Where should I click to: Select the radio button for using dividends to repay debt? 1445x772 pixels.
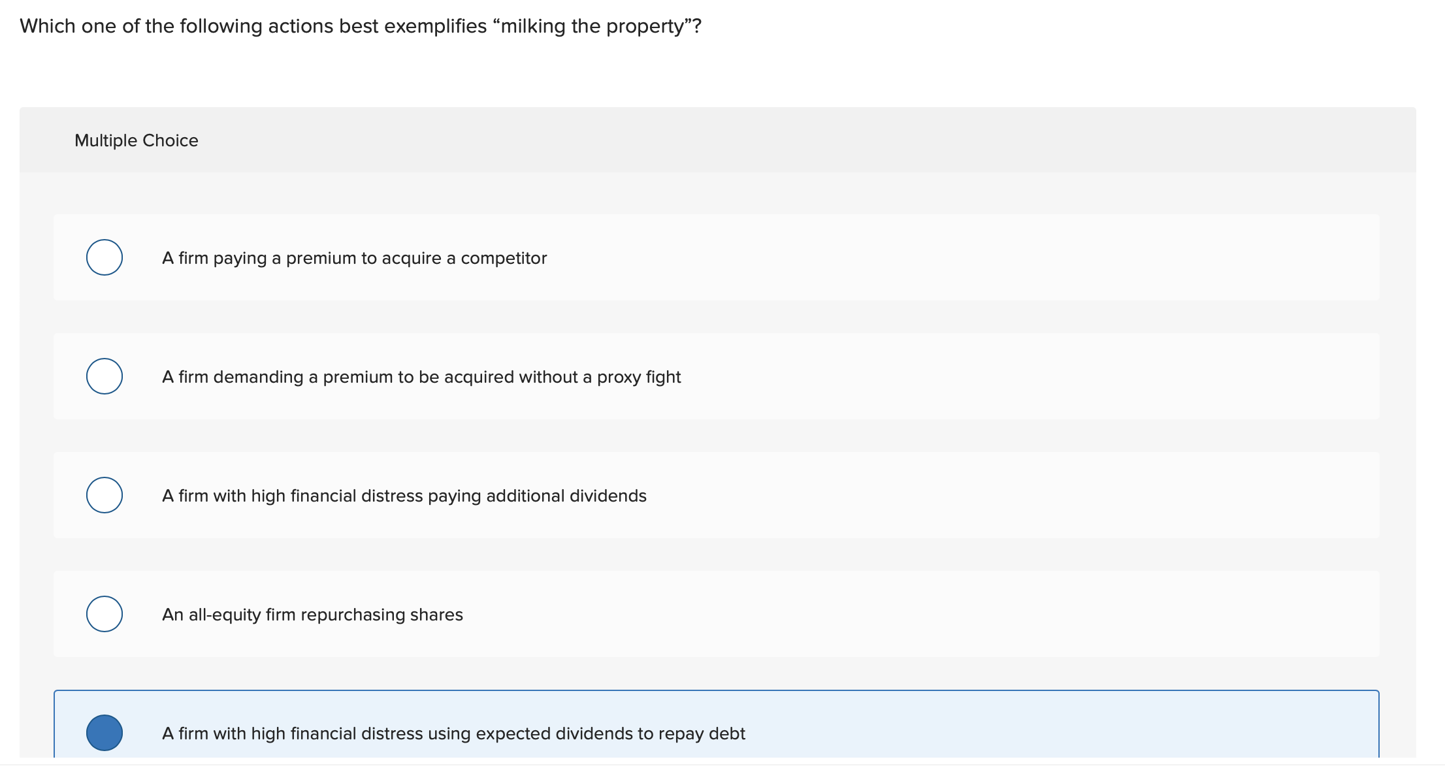coord(104,733)
